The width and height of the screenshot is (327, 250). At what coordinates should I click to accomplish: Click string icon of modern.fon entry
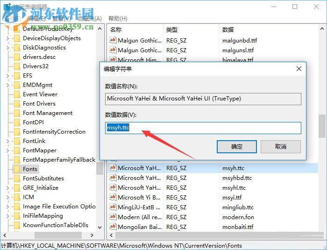click(x=113, y=217)
